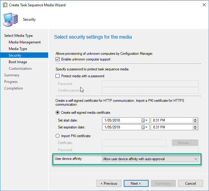Open the start date dropdown arrow
Image resolution: width=209 pixels, height=191 pixels.
(147, 120)
